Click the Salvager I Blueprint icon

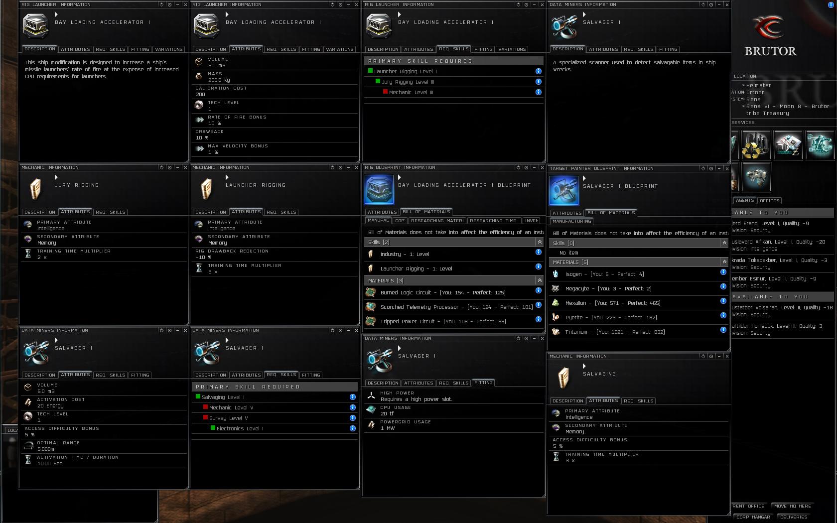tap(564, 191)
